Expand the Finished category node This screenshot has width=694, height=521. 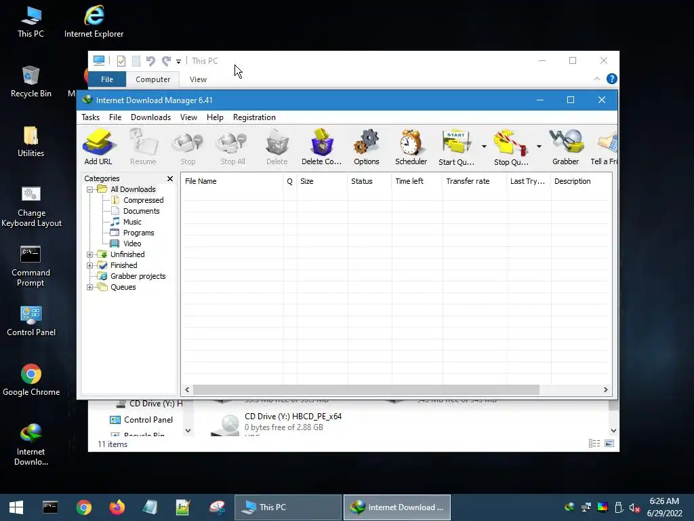click(x=90, y=265)
